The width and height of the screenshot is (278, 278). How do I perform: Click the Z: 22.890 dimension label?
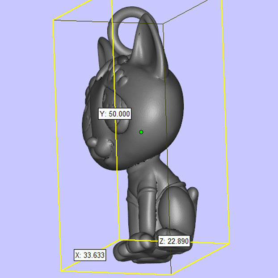click(174, 242)
